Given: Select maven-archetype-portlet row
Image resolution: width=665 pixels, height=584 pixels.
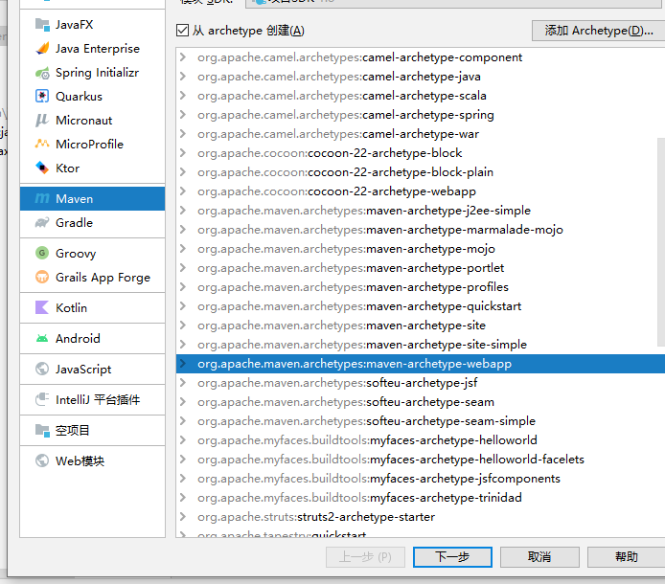Looking at the screenshot, I should pos(421,268).
